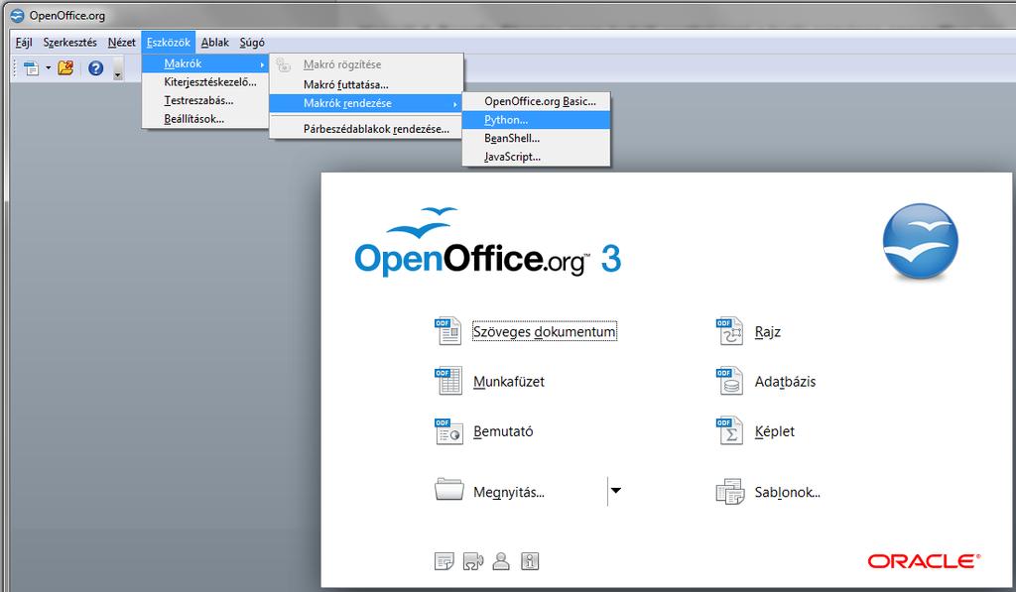Screen dimensions: 1016x592
Task: Open the Ablak menu
Action: pos(214,42)
